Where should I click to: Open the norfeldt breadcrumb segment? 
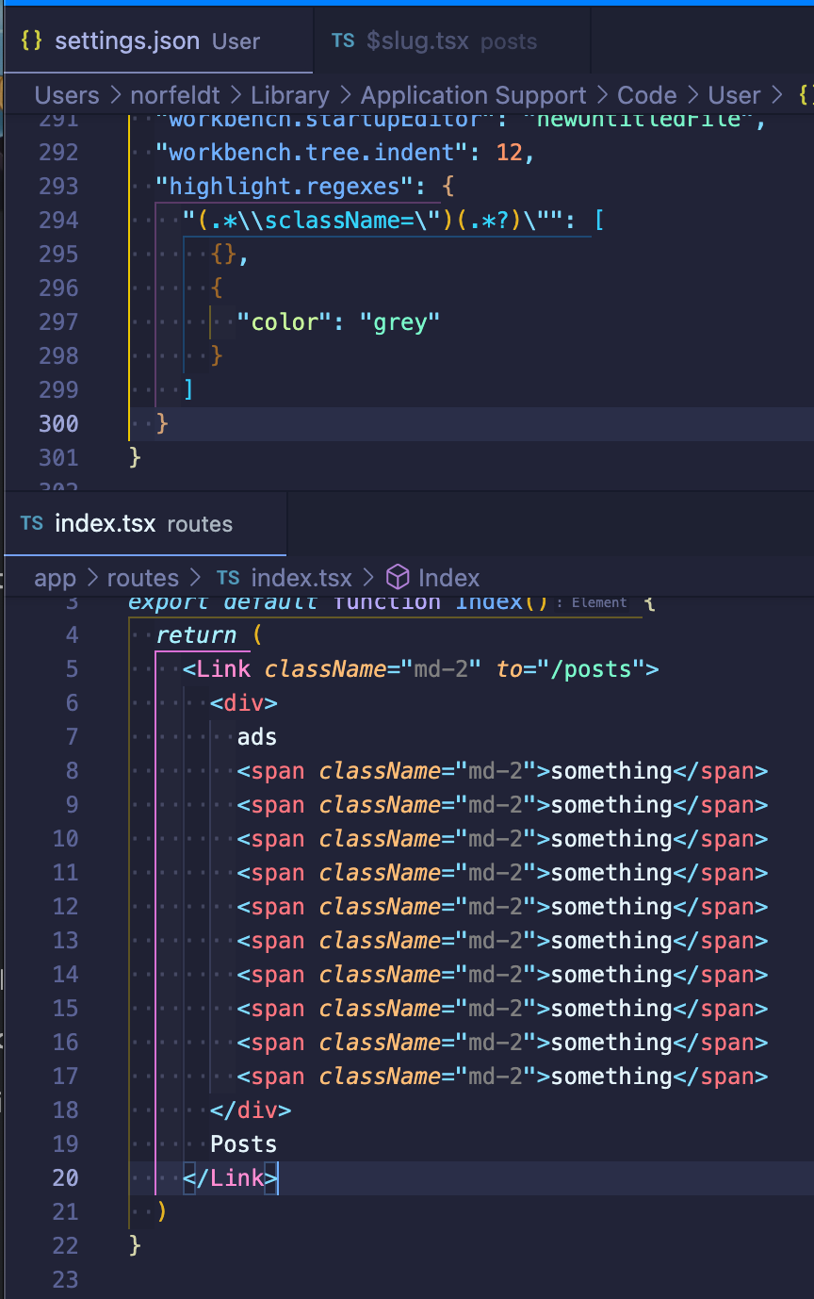(x=174, y=95)
